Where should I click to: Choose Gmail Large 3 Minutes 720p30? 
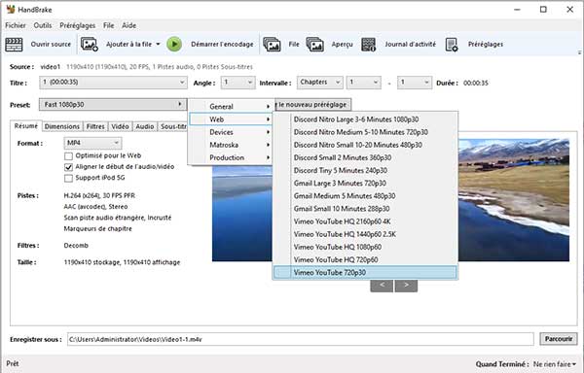[x=365, y=184]
